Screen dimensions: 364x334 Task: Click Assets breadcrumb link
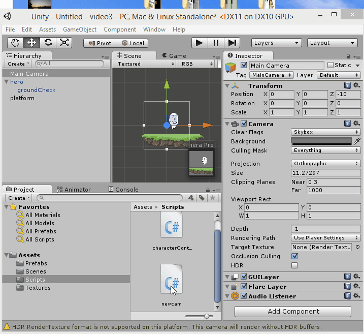click(143, 207)
